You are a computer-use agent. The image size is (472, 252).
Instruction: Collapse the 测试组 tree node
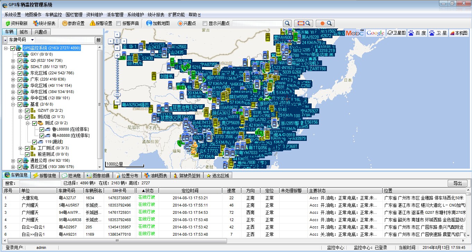pos(20,117)
